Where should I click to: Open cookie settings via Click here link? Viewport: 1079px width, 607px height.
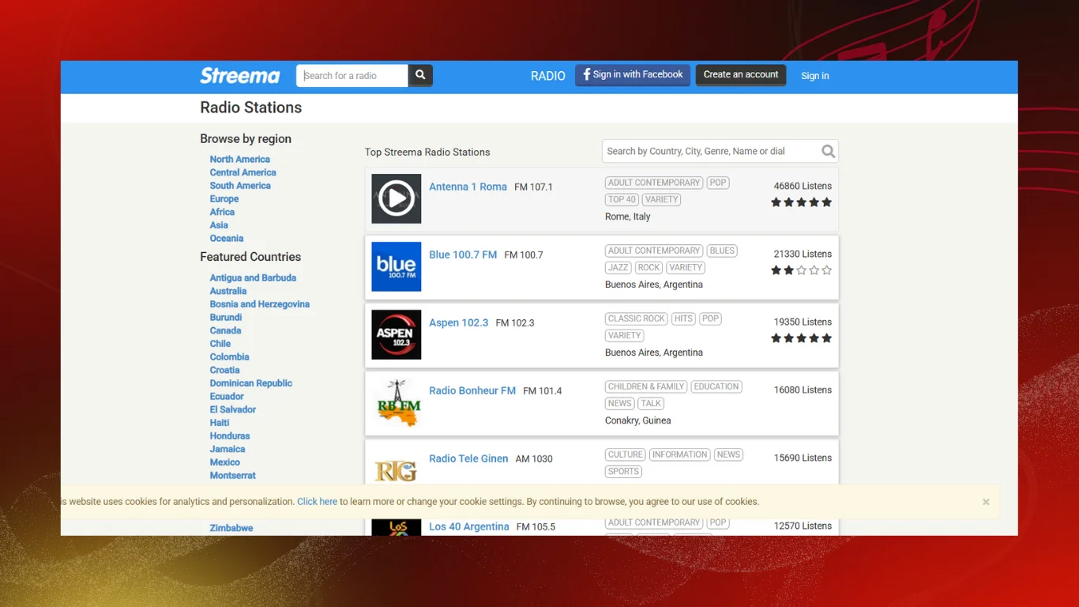point(317,502)
